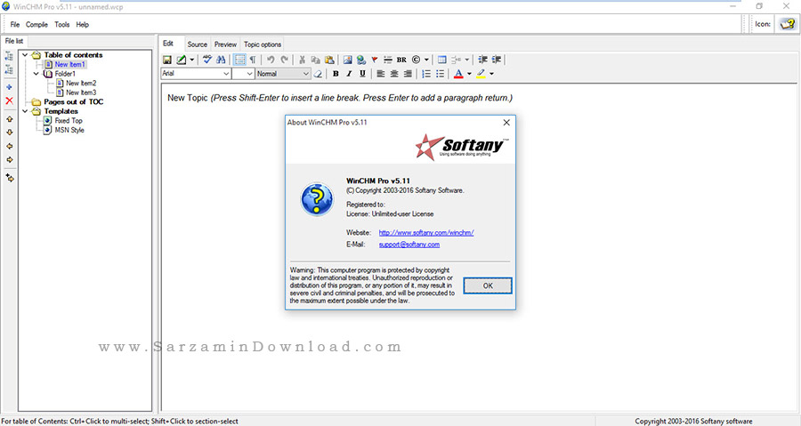Click the support@softany.com email link
801x426 pixels.
click(409, 245)
